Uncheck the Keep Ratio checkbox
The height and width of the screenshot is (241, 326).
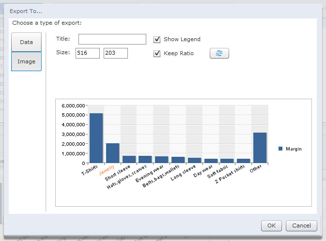157,53
